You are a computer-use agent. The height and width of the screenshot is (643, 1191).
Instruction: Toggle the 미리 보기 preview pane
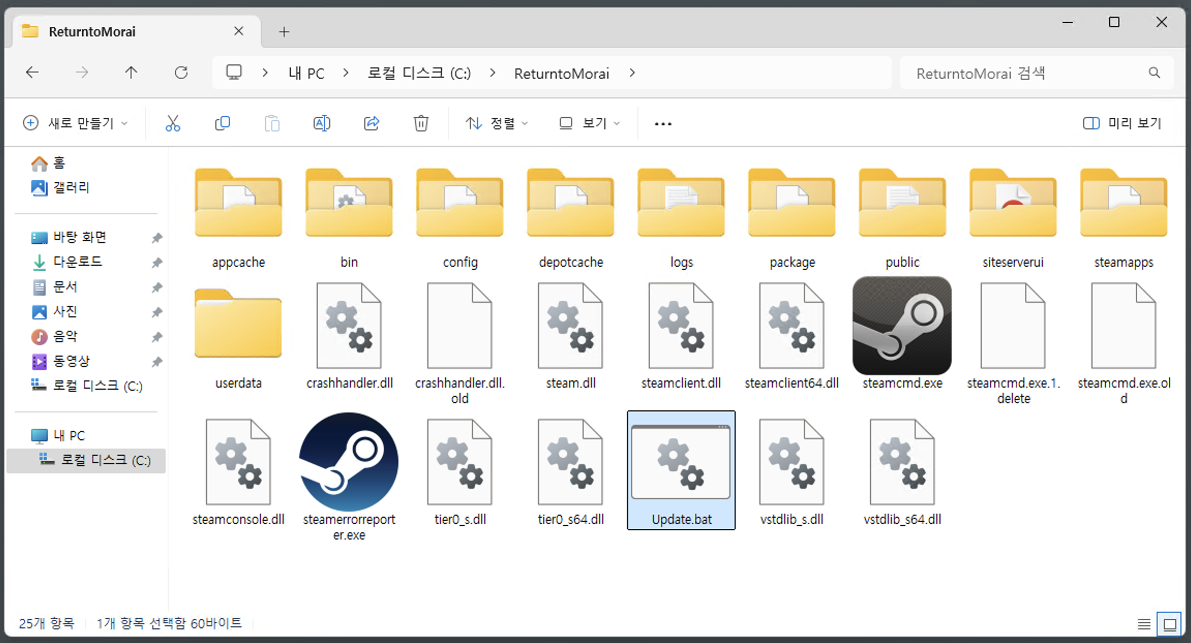1122,124
